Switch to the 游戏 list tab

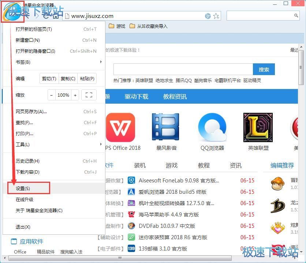point(172,165)
